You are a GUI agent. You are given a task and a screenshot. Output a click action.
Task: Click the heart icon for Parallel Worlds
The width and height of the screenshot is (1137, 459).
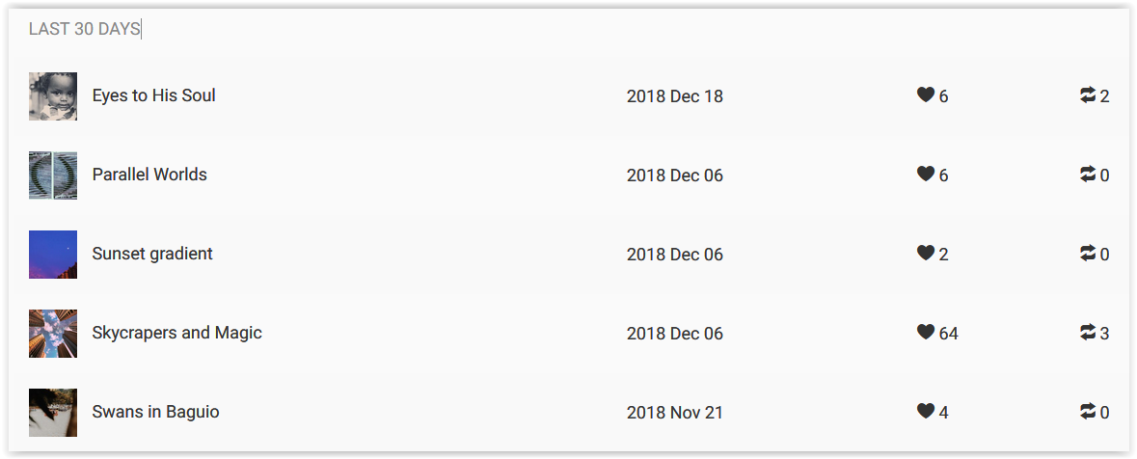(925, 174)
